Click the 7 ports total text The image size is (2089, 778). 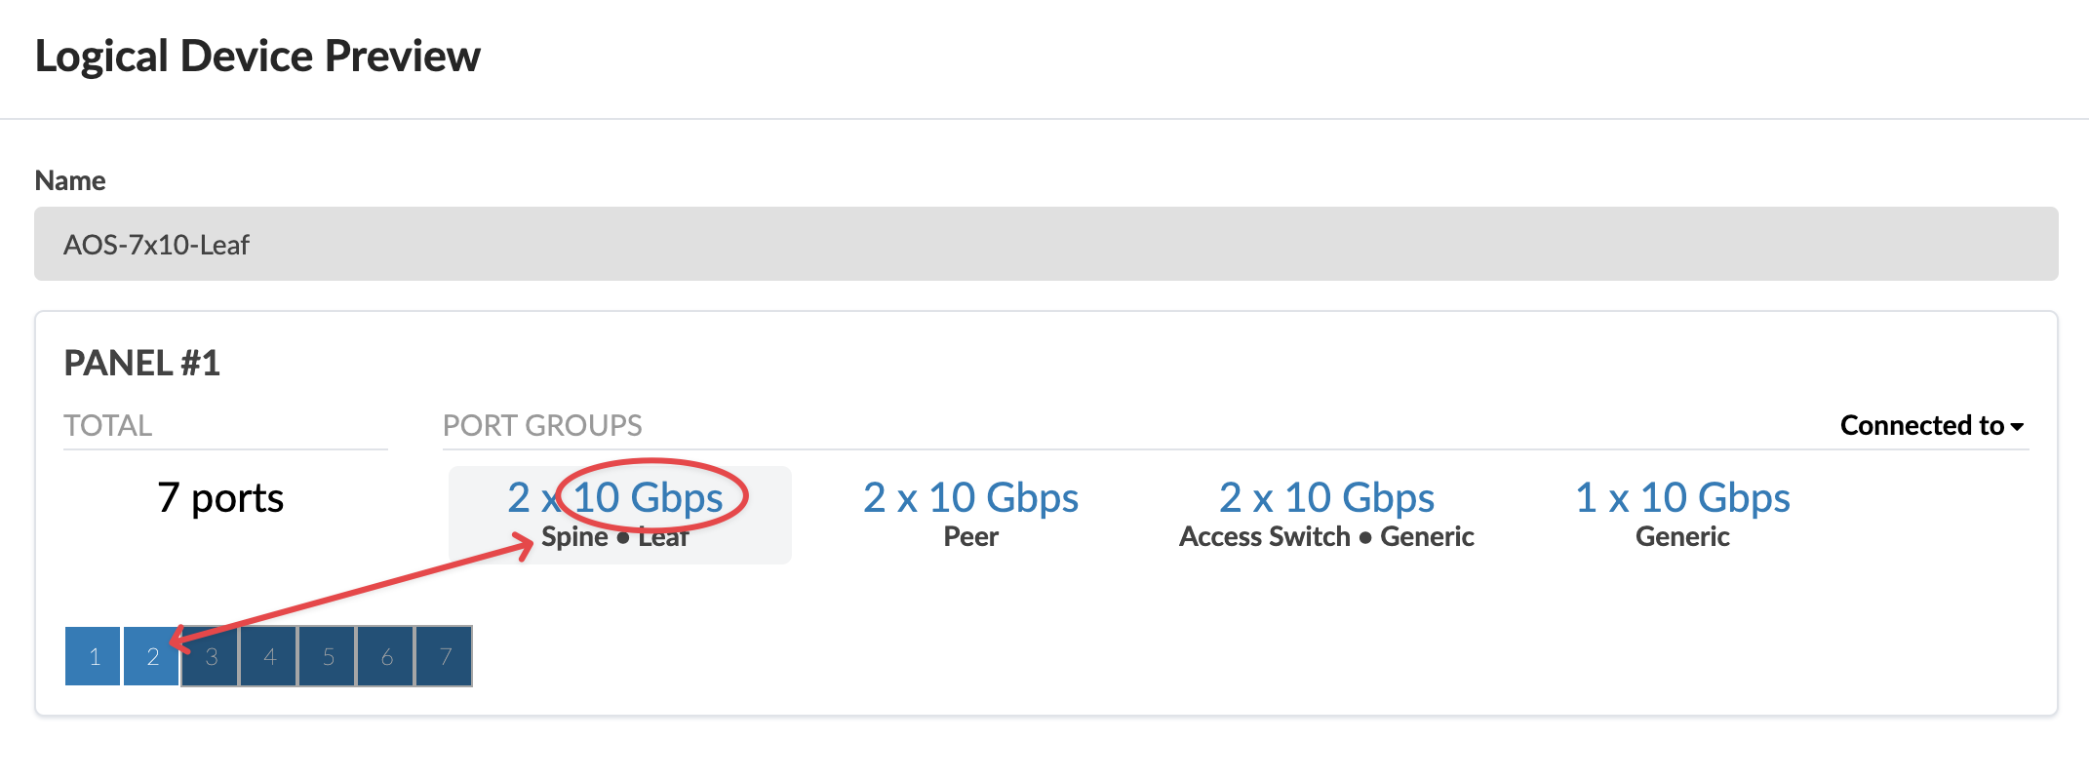tap(220, 498)
